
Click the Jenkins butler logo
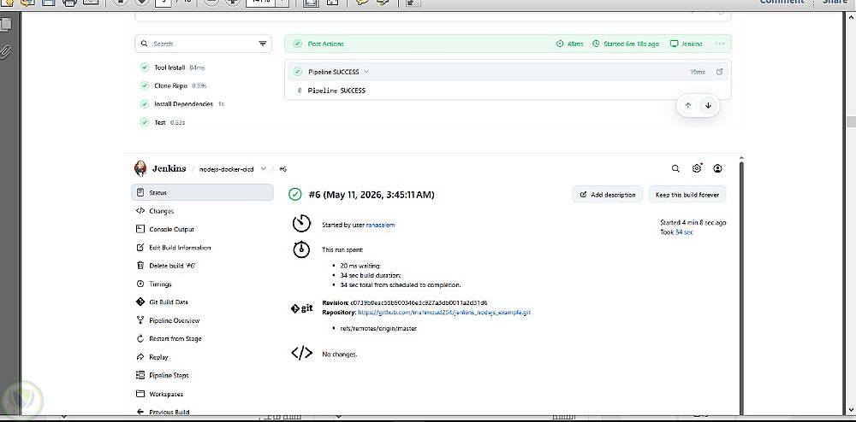click(140, 169)
